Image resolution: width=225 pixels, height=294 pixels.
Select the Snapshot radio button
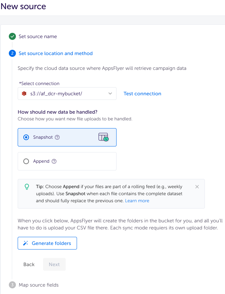pyautogui.click(x=26, y=137)
